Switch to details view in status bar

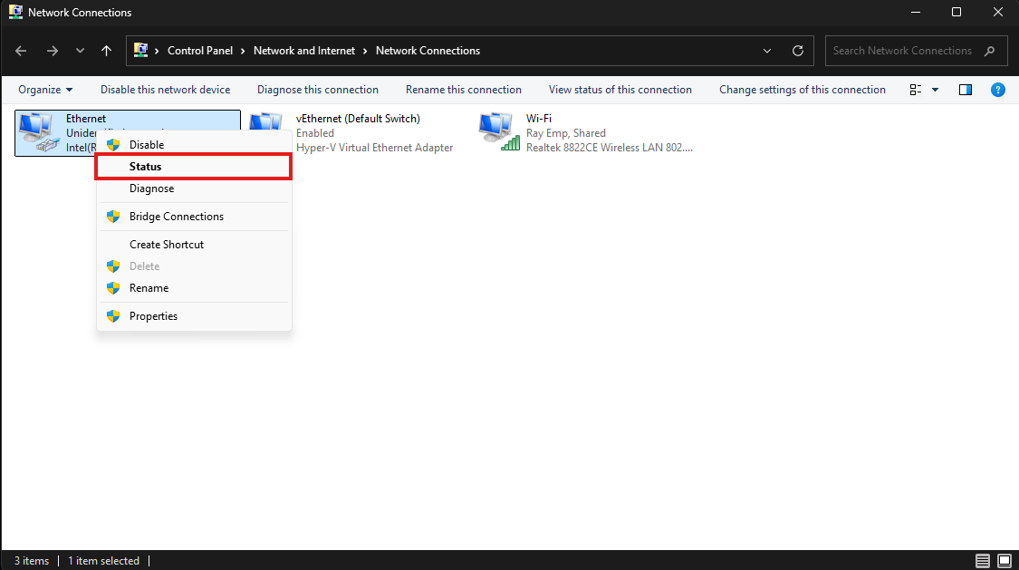(983, 560)
